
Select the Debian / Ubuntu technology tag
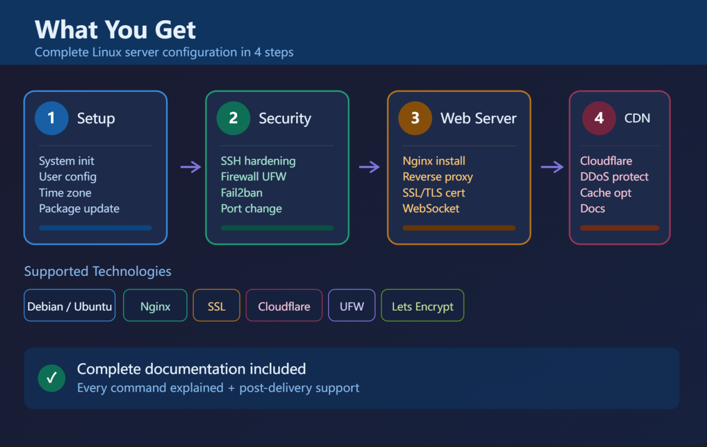click(x=69, y=305)
